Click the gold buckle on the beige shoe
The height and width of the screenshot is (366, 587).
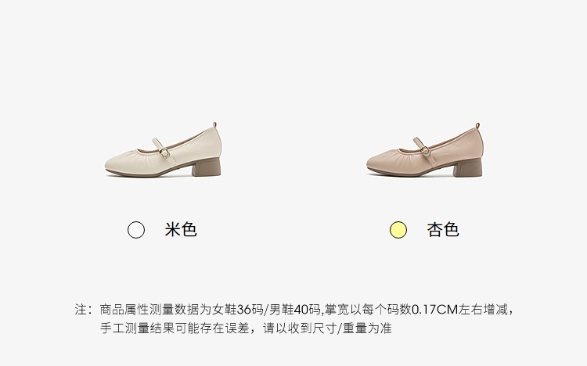(x=164, y=152)
